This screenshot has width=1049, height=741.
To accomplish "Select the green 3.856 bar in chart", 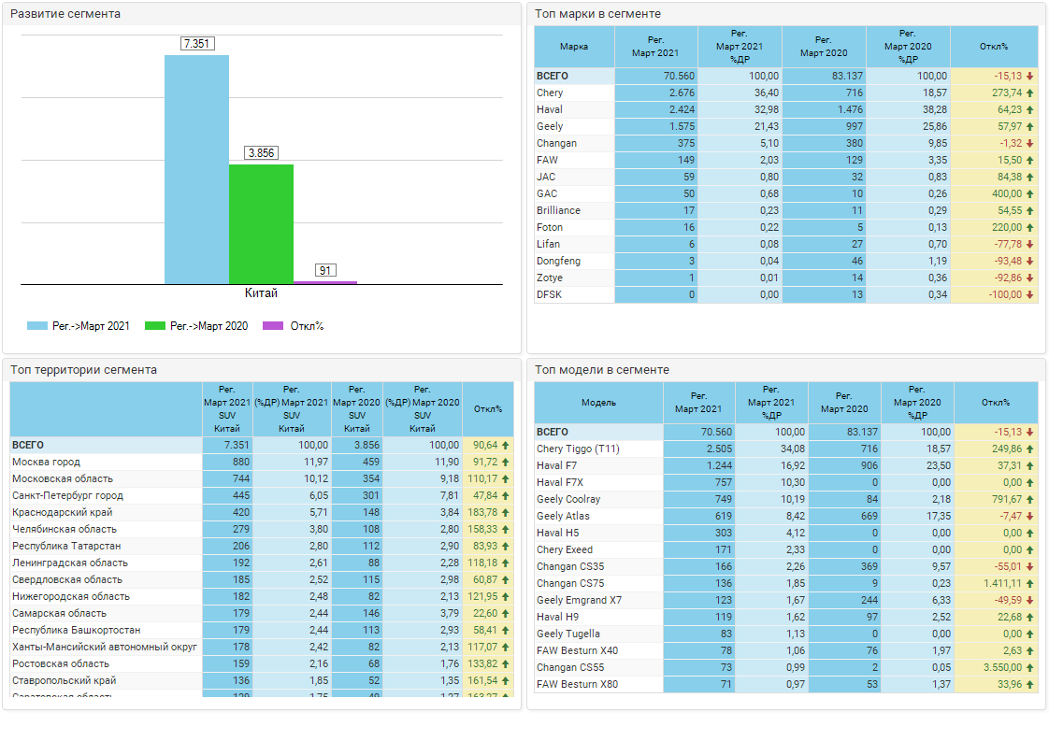I will 261,224.
